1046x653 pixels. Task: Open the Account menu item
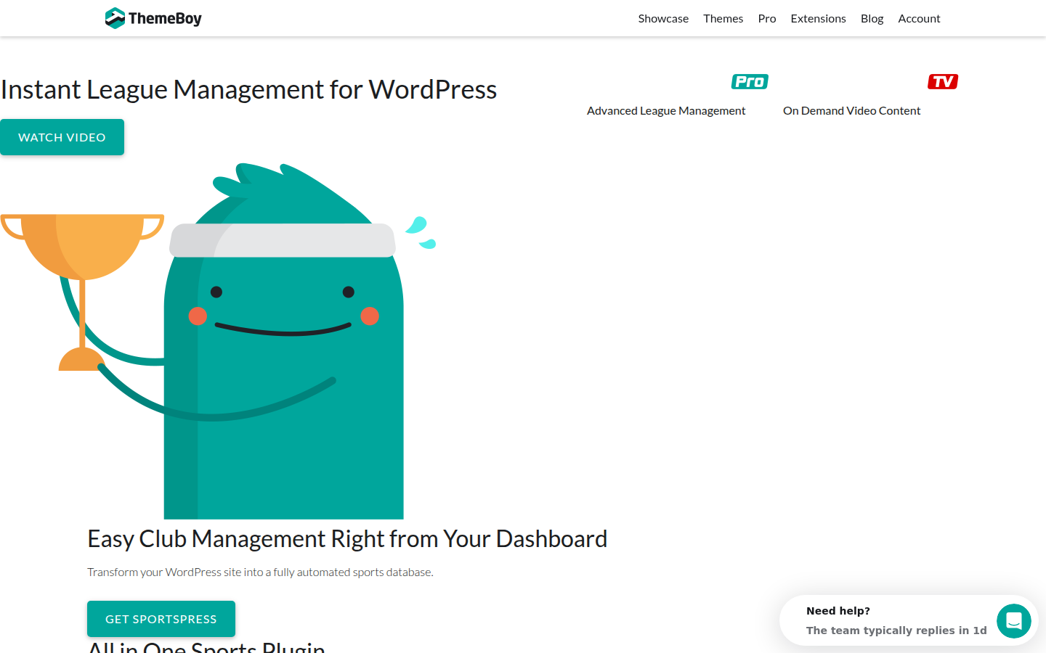(x=919, y=19)
